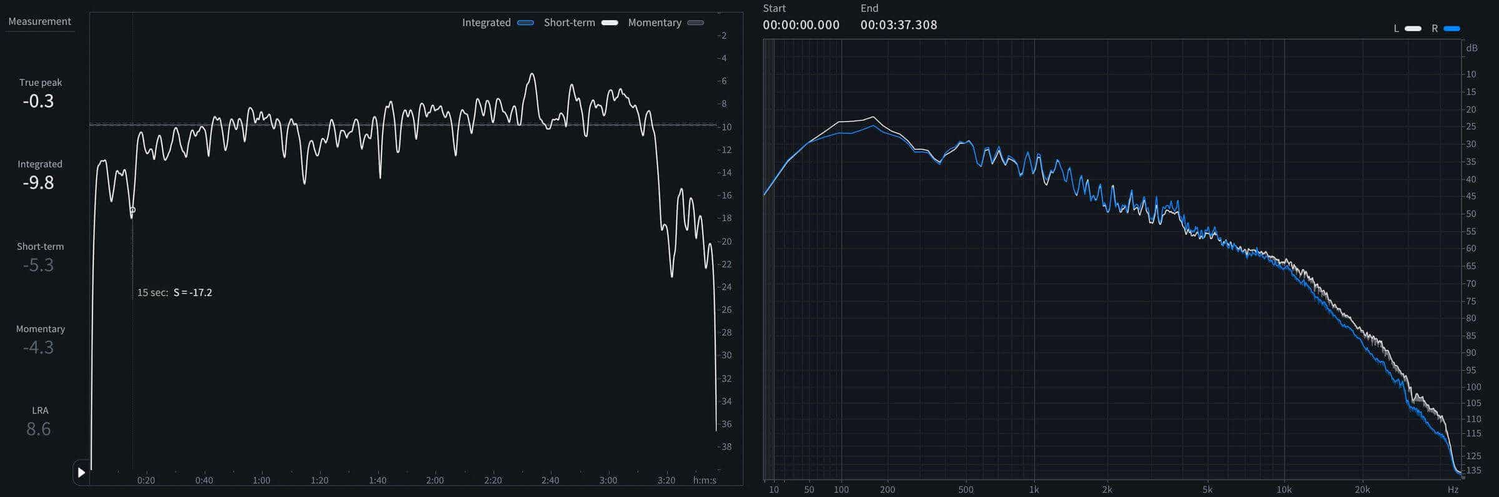Click the Integrated legend swatch
This screenshot has width=1499, height=497.
click(525, 23)
